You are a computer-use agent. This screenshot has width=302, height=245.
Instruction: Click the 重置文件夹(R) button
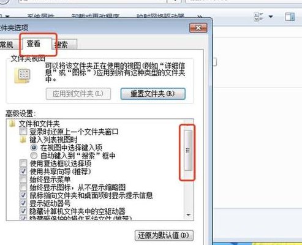click(153, 94)
